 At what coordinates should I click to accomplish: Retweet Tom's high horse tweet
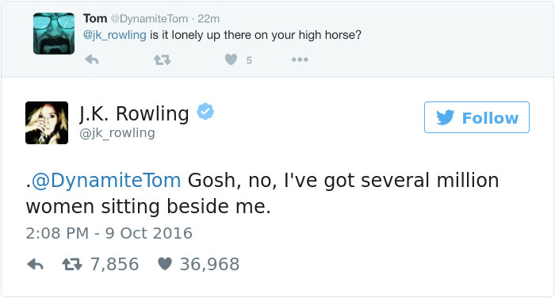(163, 60)
